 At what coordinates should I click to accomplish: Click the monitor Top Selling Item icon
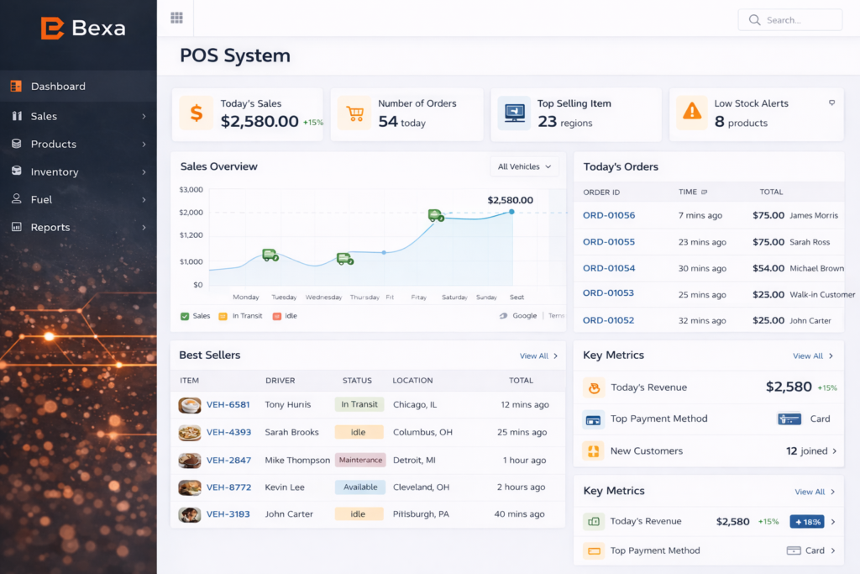coord(513,113)
